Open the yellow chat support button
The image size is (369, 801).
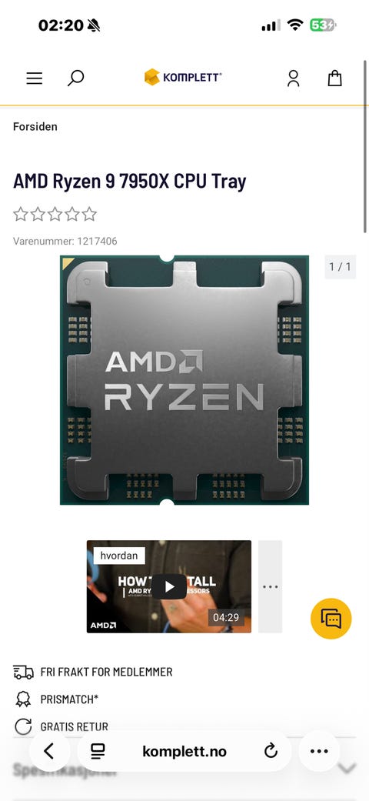tap(331, 619)
